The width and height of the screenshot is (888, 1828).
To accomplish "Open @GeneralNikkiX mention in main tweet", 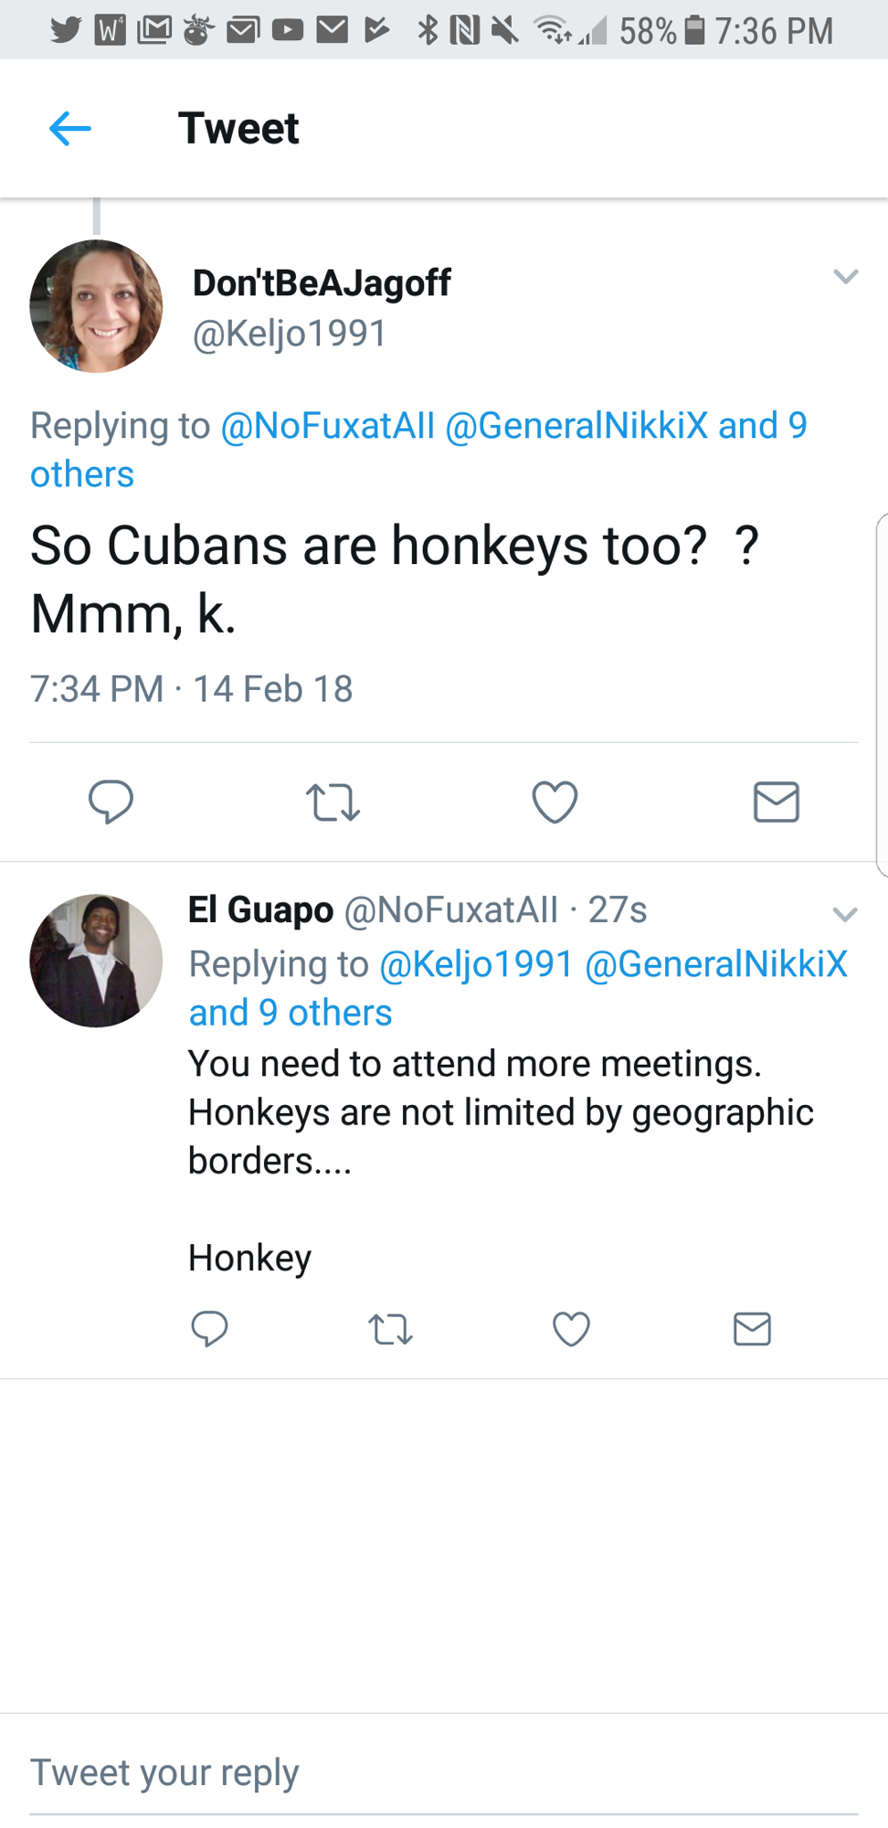I will pyautogui.click(x=576, y=426).
